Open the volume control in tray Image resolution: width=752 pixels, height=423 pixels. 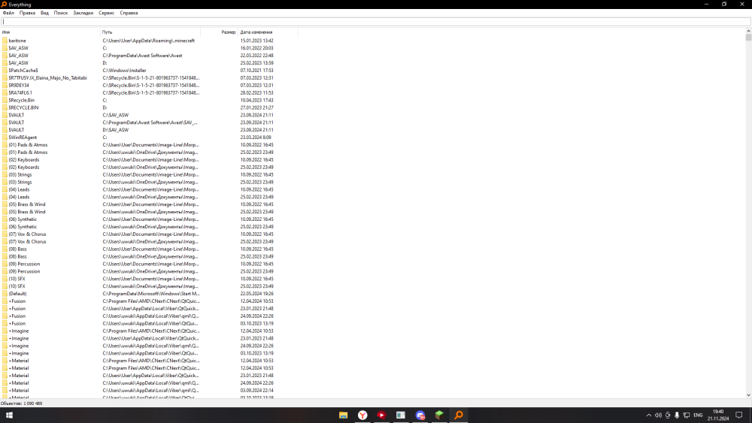coord(658,415)
